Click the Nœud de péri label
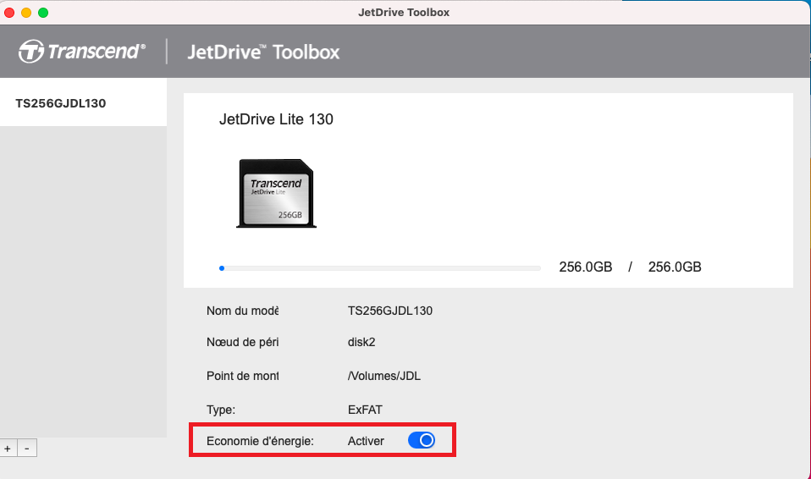811x479 pixels. click(x=243, y=342)
